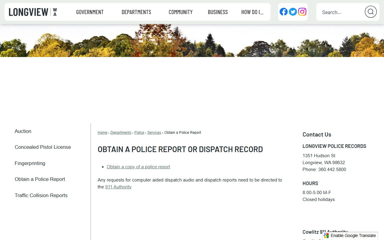The width and height of the screenshot is (384, 240).
Task: Click 'Obtain a Police Report or Dispatch Record' title
Action: tap(180, 149)
